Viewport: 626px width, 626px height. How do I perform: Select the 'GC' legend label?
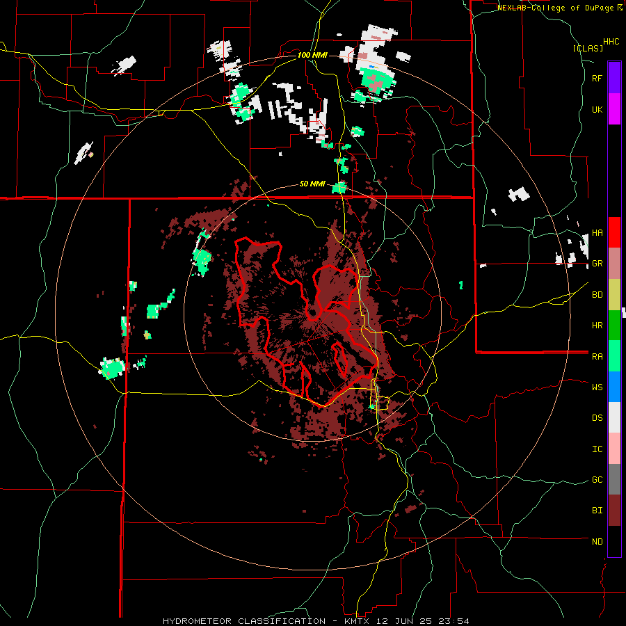(x=597, y=480)
